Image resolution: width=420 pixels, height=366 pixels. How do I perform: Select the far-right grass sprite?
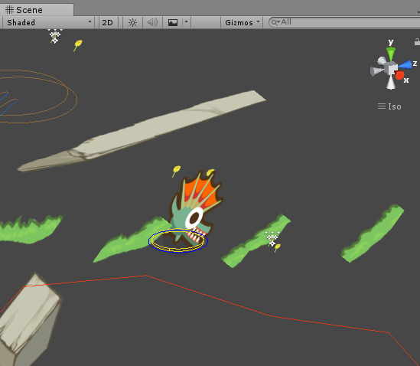(373, 234)
